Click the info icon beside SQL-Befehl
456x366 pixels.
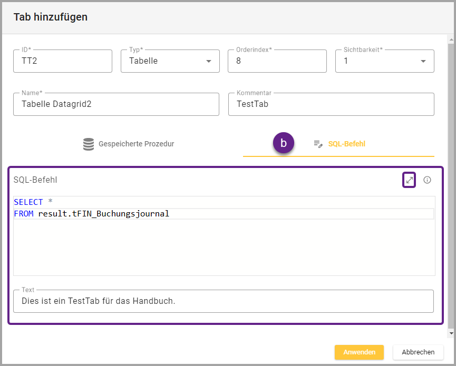point(427,180)
